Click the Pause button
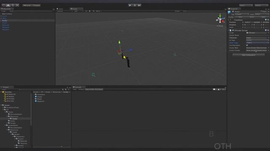 tap(135, 5)
